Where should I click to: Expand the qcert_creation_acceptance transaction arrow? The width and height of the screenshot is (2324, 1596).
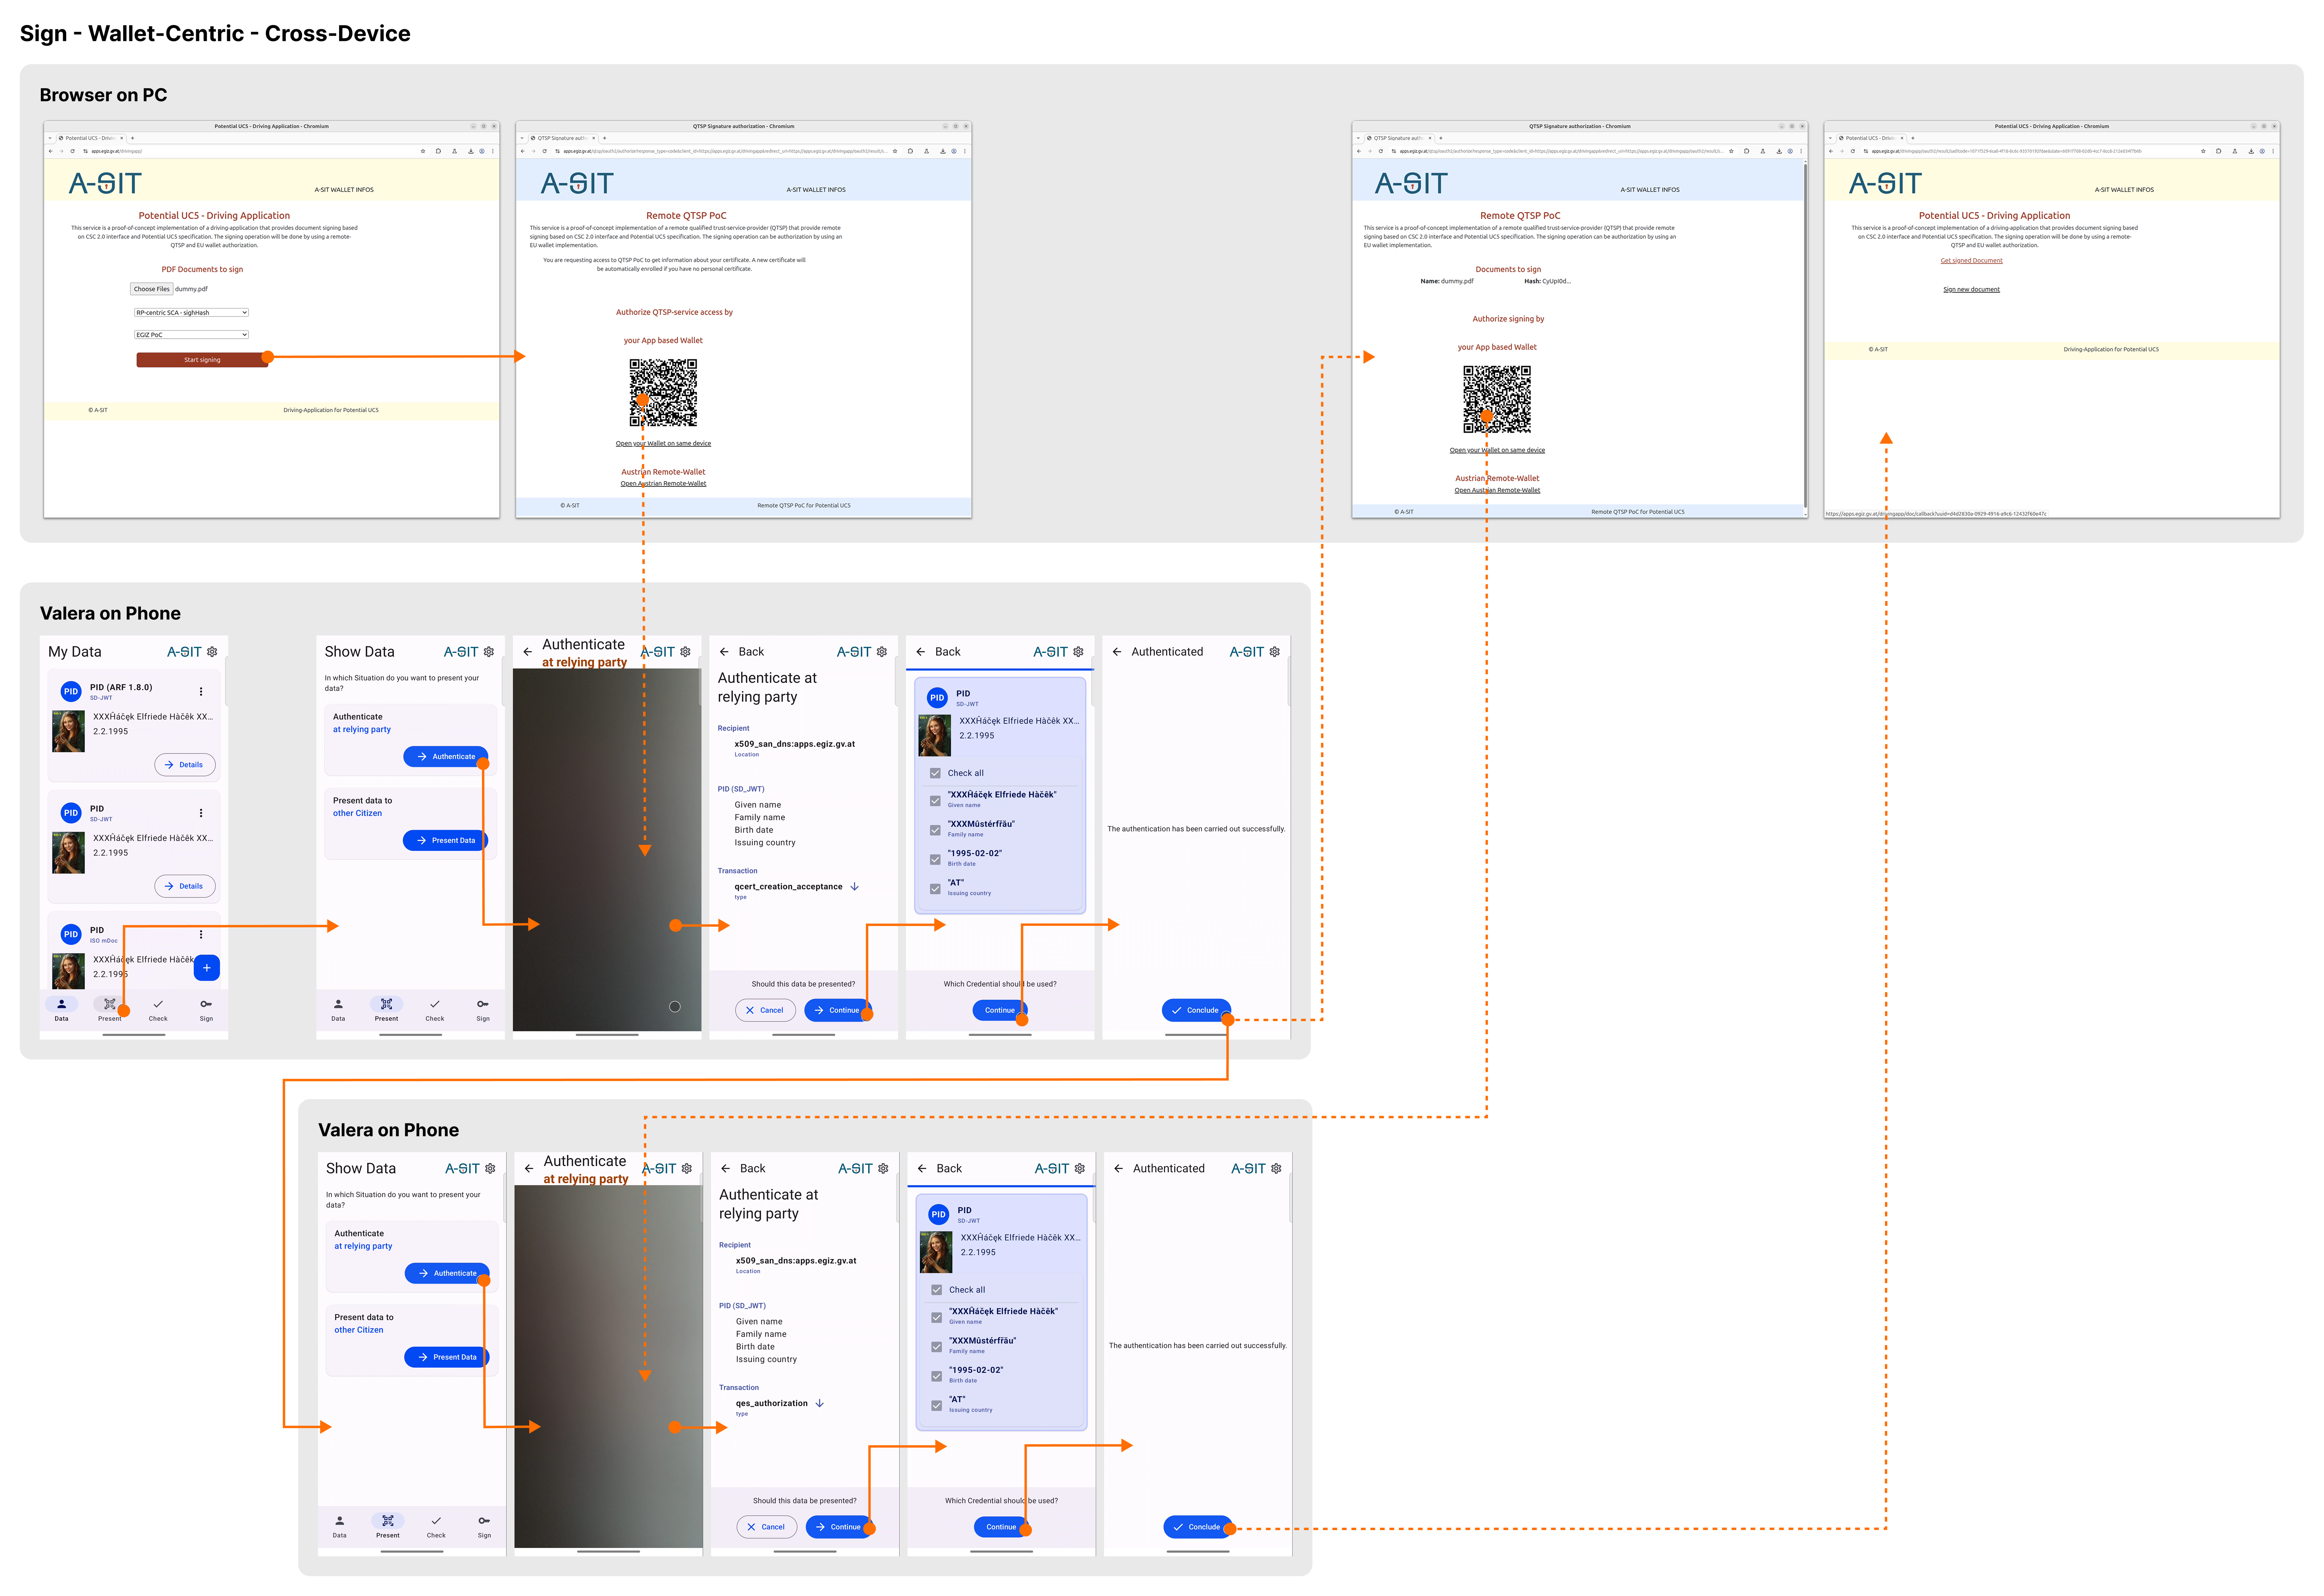[854, 887]
